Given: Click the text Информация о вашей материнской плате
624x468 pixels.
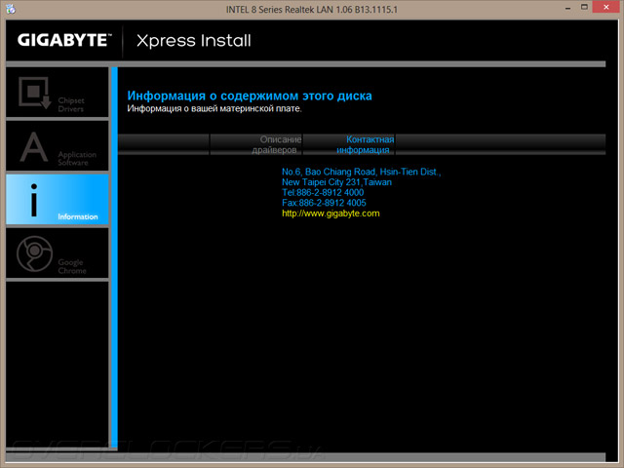Looking at the screenshot, I should [214, 108].
